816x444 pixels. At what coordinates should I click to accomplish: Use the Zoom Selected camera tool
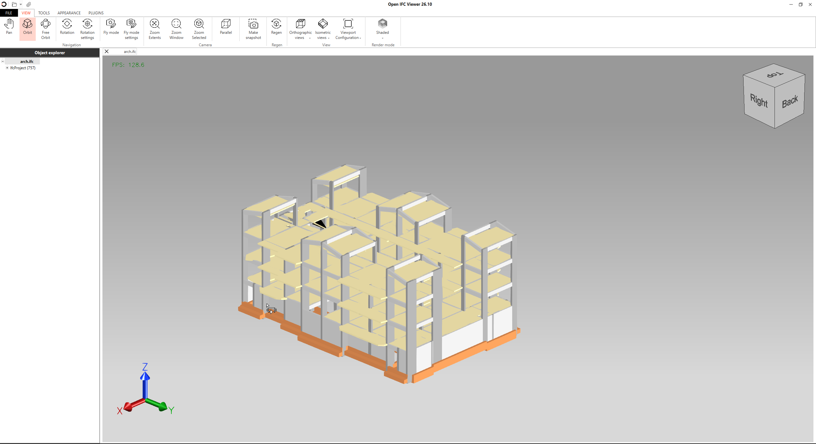tap(199, 29)
